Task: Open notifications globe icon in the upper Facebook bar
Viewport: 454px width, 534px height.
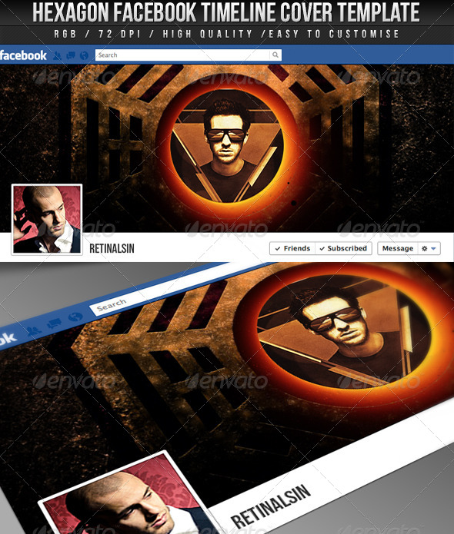Action: (84, 55)
